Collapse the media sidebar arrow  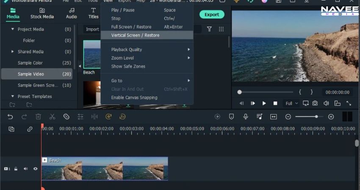coord(80,66)
